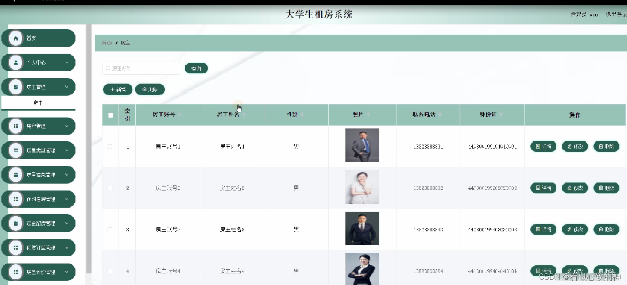Viewport: 627px width, 285px height.
Task: Sort by 身份证 column sort icon
Action: pos(500,115)
